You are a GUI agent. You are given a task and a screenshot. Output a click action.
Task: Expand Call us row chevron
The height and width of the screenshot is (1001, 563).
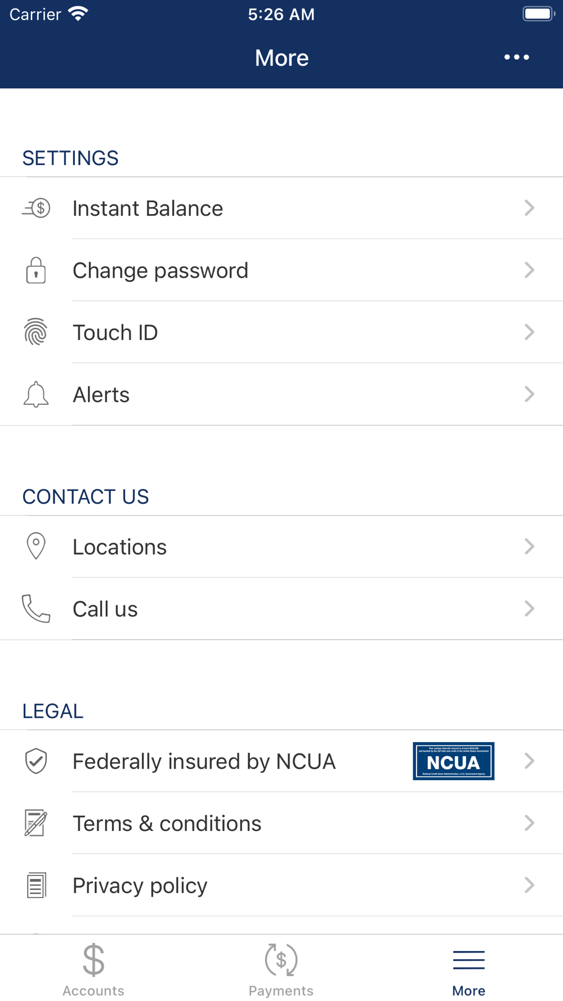(x=529, y=609)
